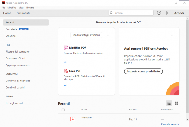
Task: Select Con stella in the sidebar
Action: (x=11, y=29)
